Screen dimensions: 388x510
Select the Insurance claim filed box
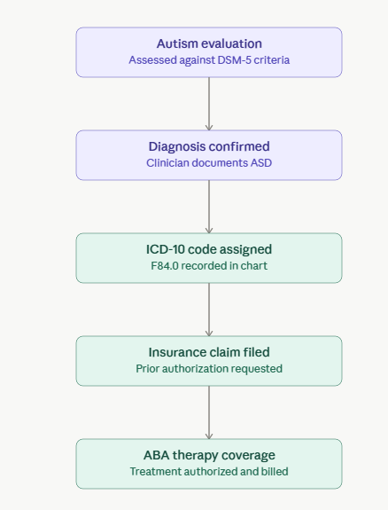[x=209, y=361]
